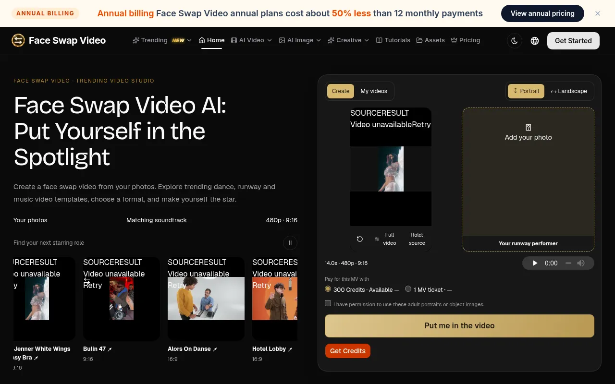
Task: Open the Tutorials page
Action: click(x=393, y=40)
